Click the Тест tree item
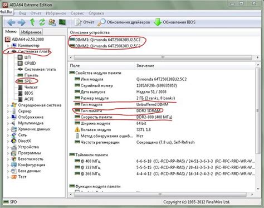The image size is (264, 208). (x=19, y=177)
